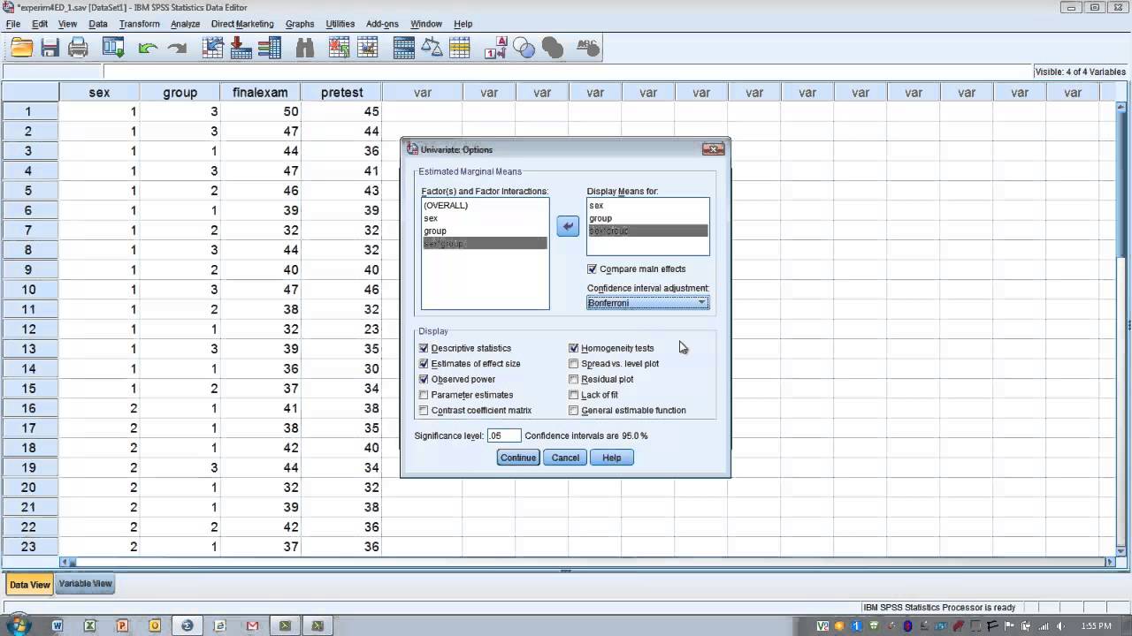1132x636 pixels.
Task: Select row 12 header
Action: pyautogui.click(x=29, y=329)
